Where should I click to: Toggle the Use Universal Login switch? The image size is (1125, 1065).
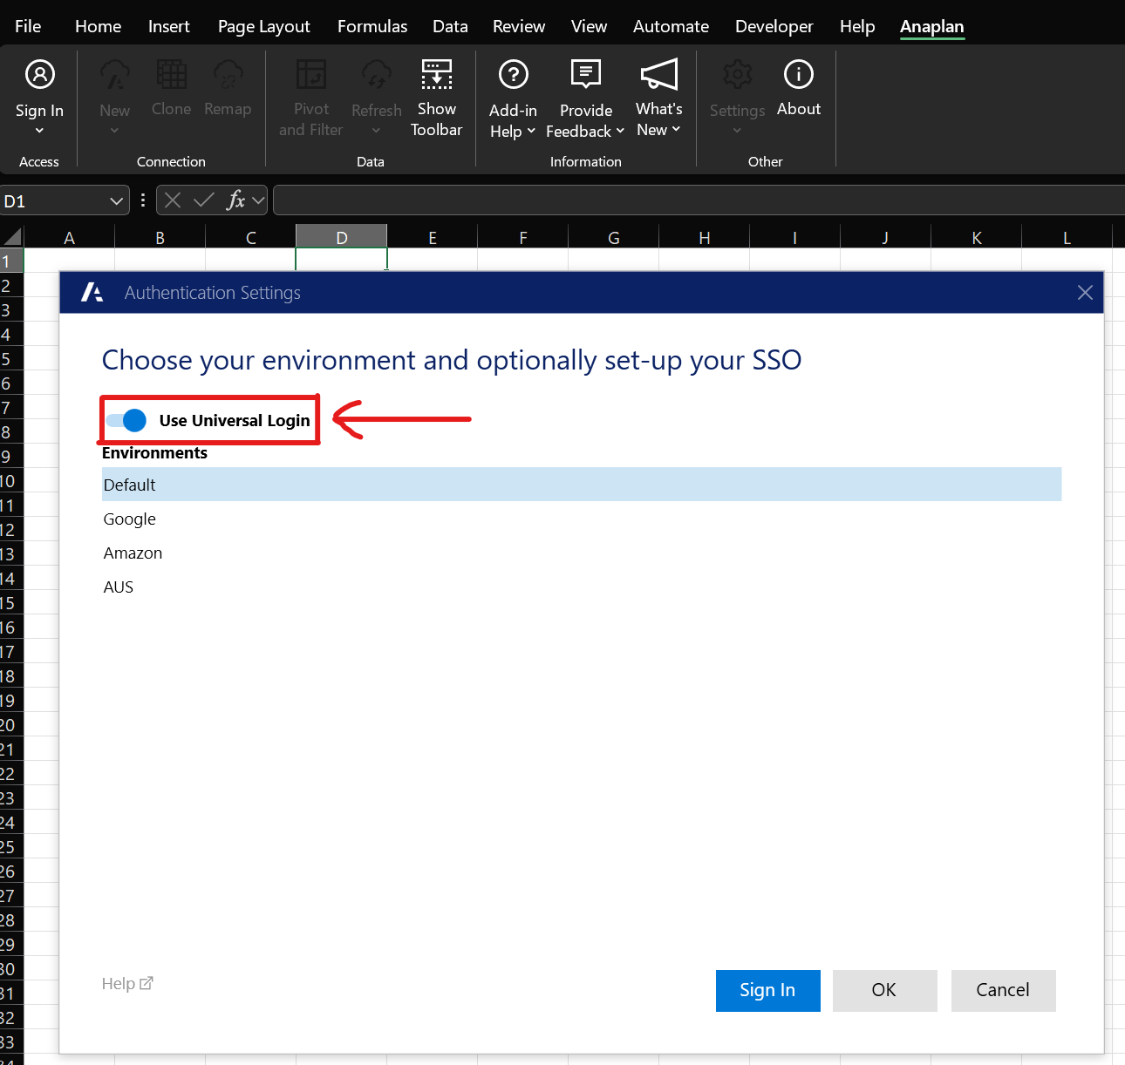126,421
